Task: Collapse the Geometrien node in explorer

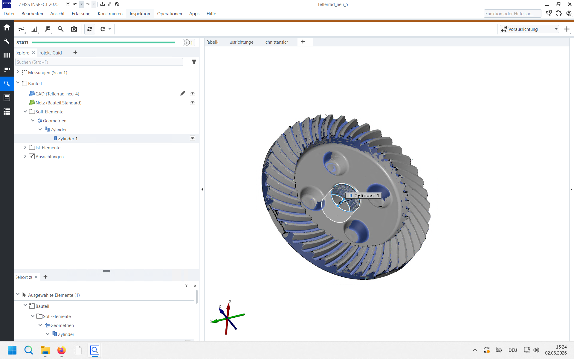Action: [33, 120]
